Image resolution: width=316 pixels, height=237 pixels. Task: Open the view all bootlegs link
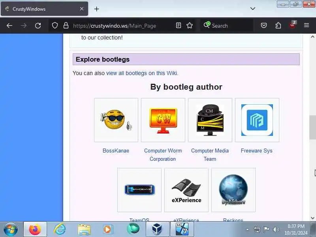point(142,73)
